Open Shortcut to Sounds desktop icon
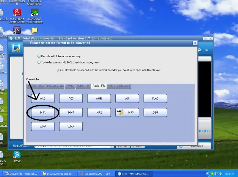The height and width of the screenshot is (177, 238). pos(35,3)
